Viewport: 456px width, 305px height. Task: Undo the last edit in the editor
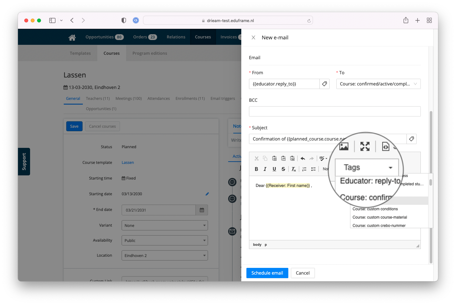coord(303,158)
